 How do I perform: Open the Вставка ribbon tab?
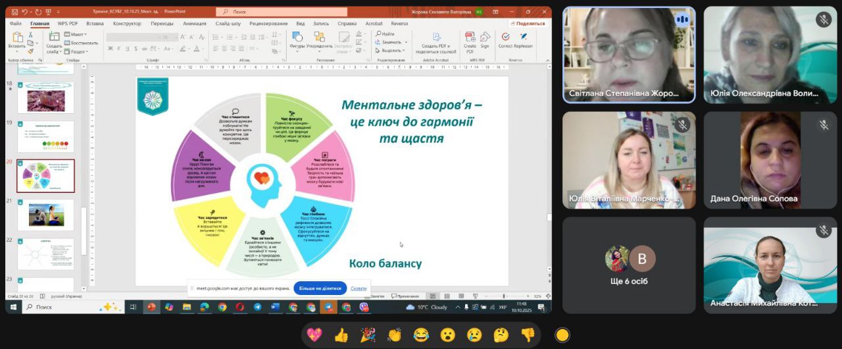pyautogui.click(x=95, y=23)
